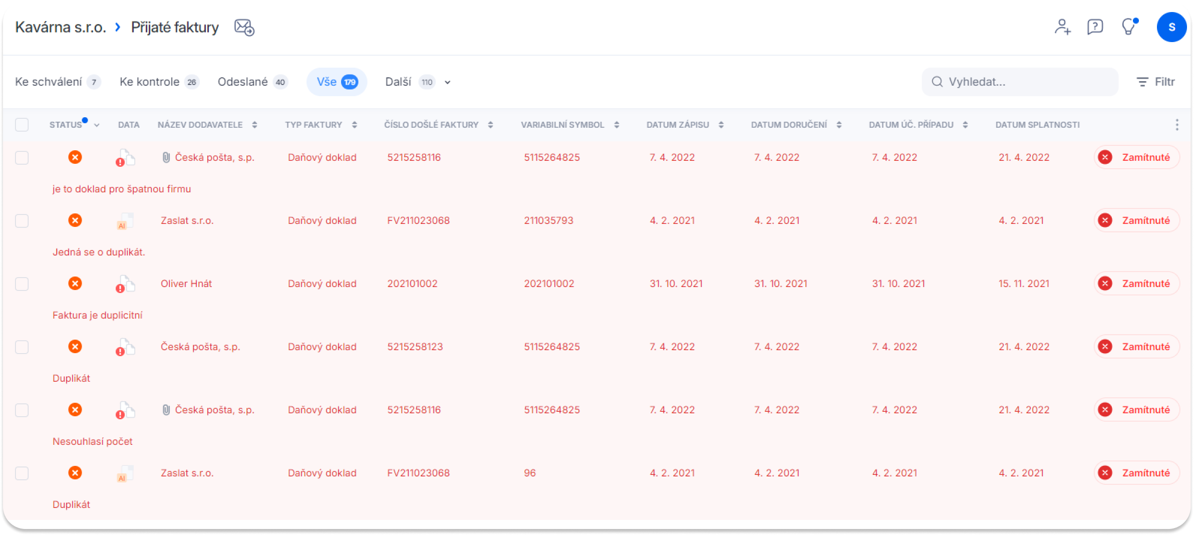Image resolution: width=1194 pixels, height=535 pixels.
Task: Click invoice number 5215258123
Action: pyautogui.click(x=415, y=347)
